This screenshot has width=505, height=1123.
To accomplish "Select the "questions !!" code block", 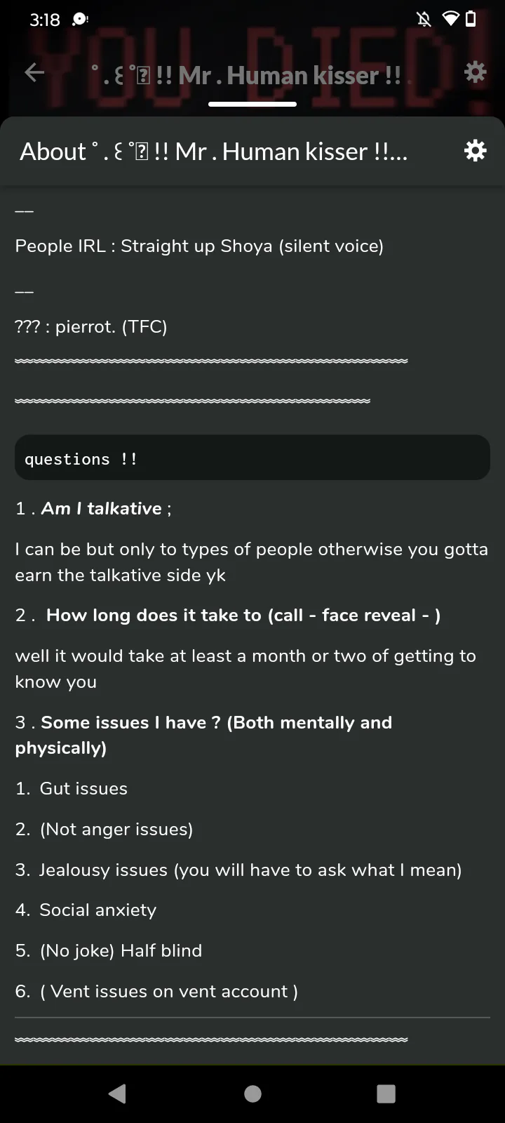I will (252, 458).
